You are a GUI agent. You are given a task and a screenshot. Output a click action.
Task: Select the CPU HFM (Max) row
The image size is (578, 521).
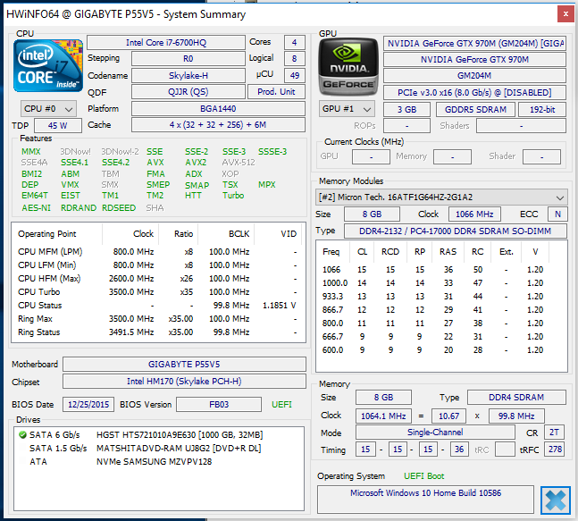click(x=157, y=279)
